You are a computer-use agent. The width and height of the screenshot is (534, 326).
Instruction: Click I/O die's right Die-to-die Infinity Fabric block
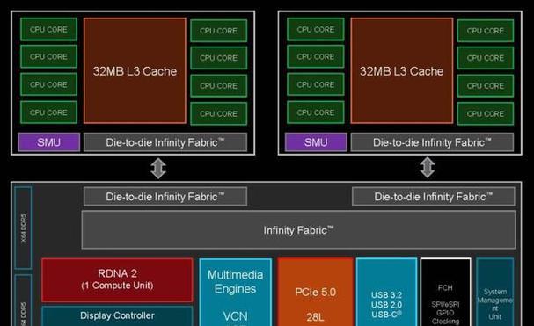coord(434,196)
